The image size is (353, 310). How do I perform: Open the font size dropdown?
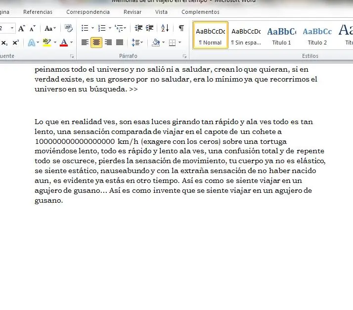click(x=12, y=28)
